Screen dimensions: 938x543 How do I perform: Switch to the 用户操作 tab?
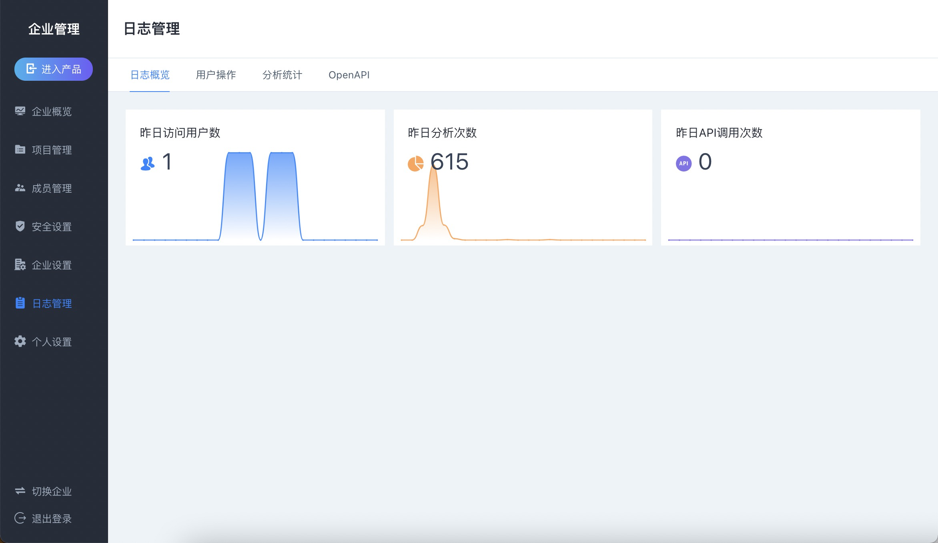[x=216, y=75]
